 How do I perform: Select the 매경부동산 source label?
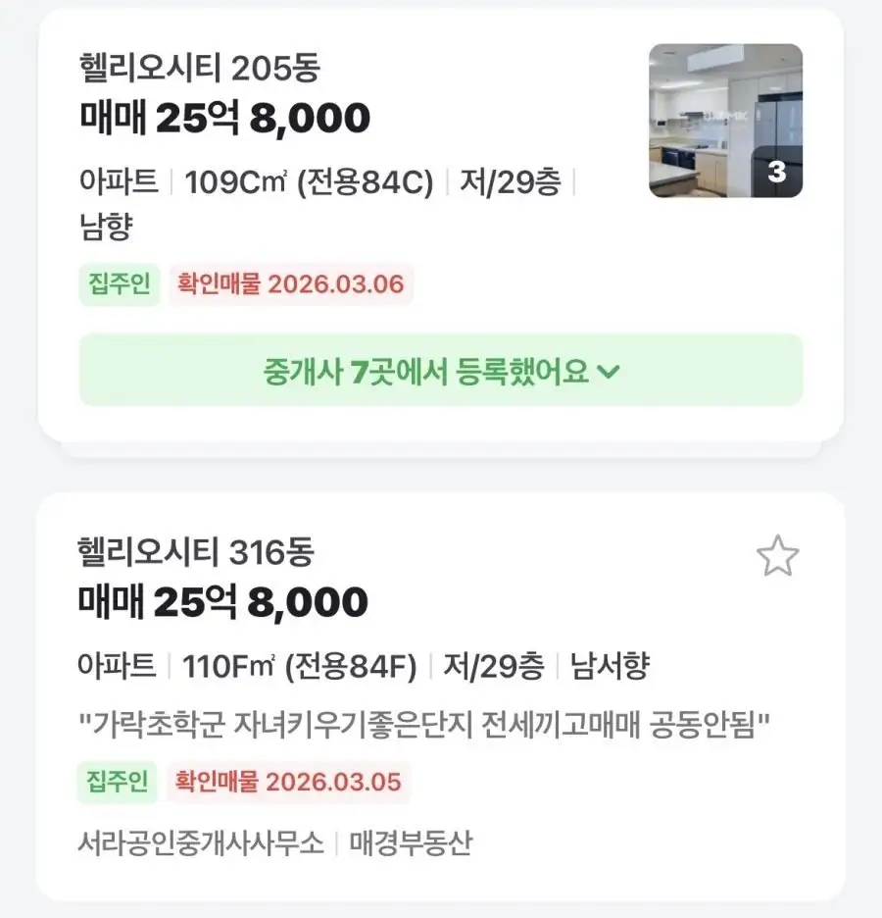click(411, 843)
